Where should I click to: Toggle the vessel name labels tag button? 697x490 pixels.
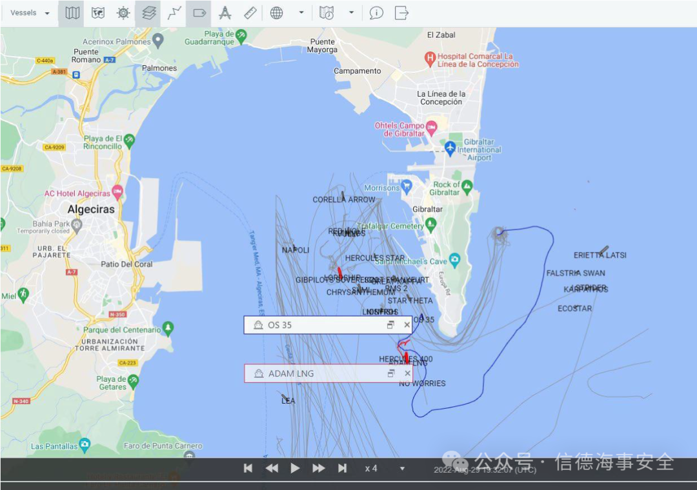click(199, 13)
